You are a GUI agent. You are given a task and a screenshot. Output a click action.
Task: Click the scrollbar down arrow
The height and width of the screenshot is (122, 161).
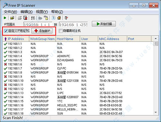click(x=156, y=112)
